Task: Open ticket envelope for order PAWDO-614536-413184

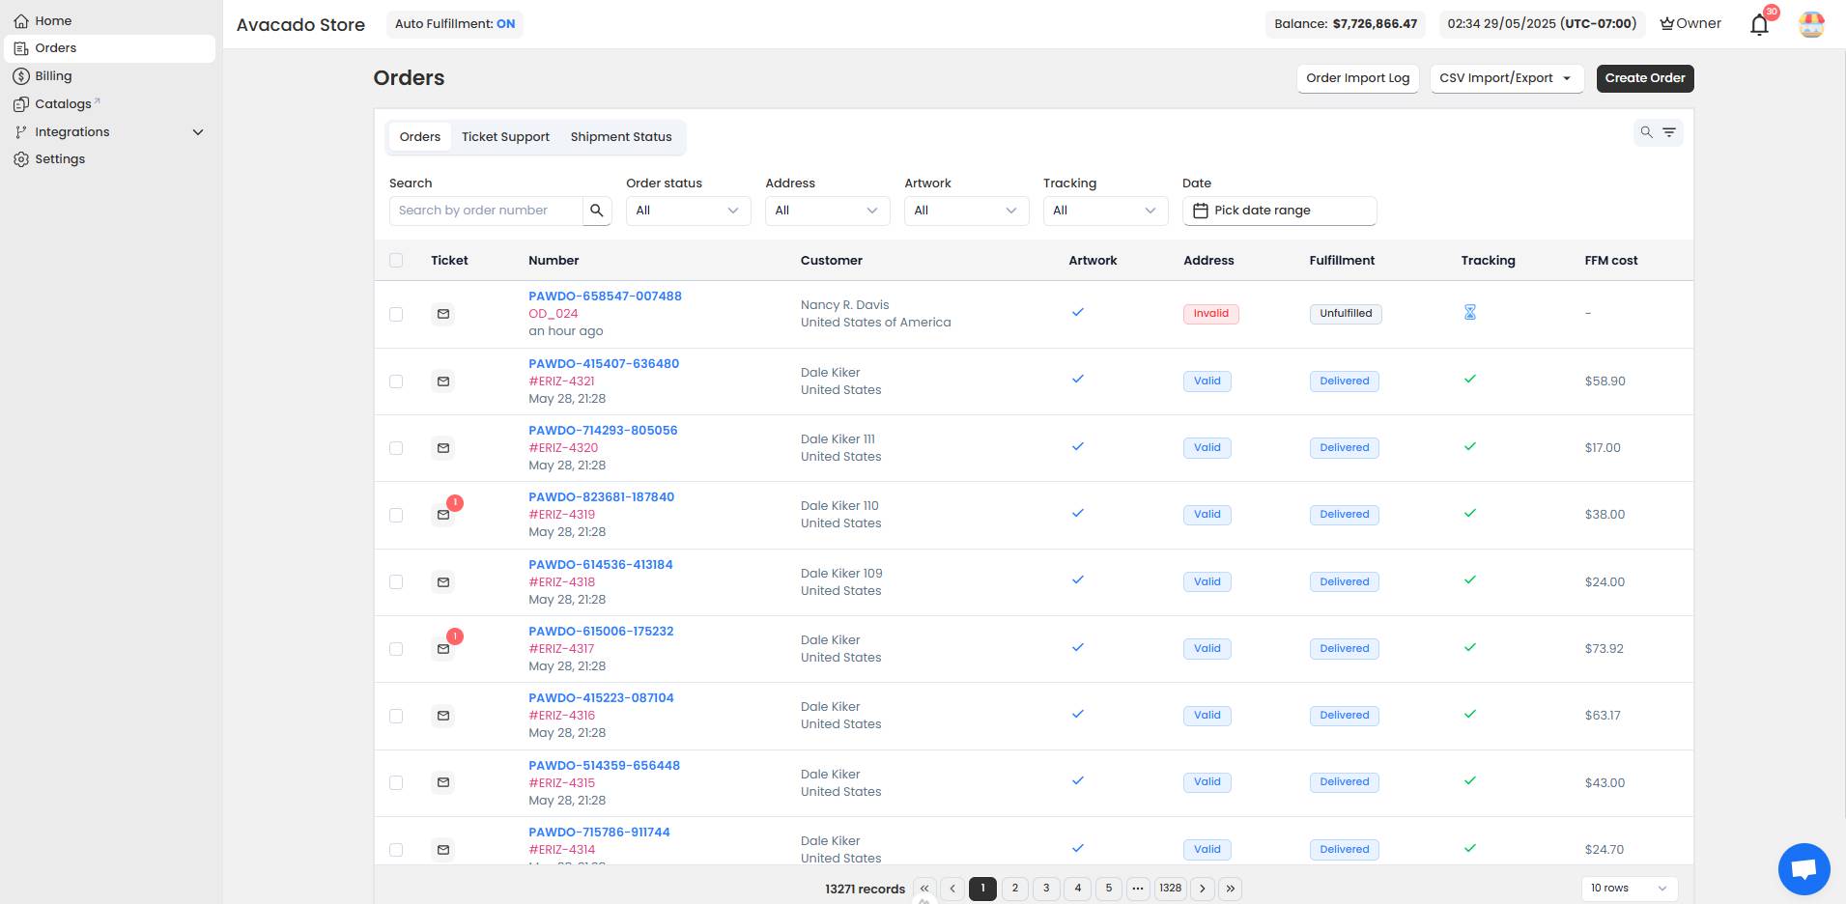Action: click(x=443, y=582)
